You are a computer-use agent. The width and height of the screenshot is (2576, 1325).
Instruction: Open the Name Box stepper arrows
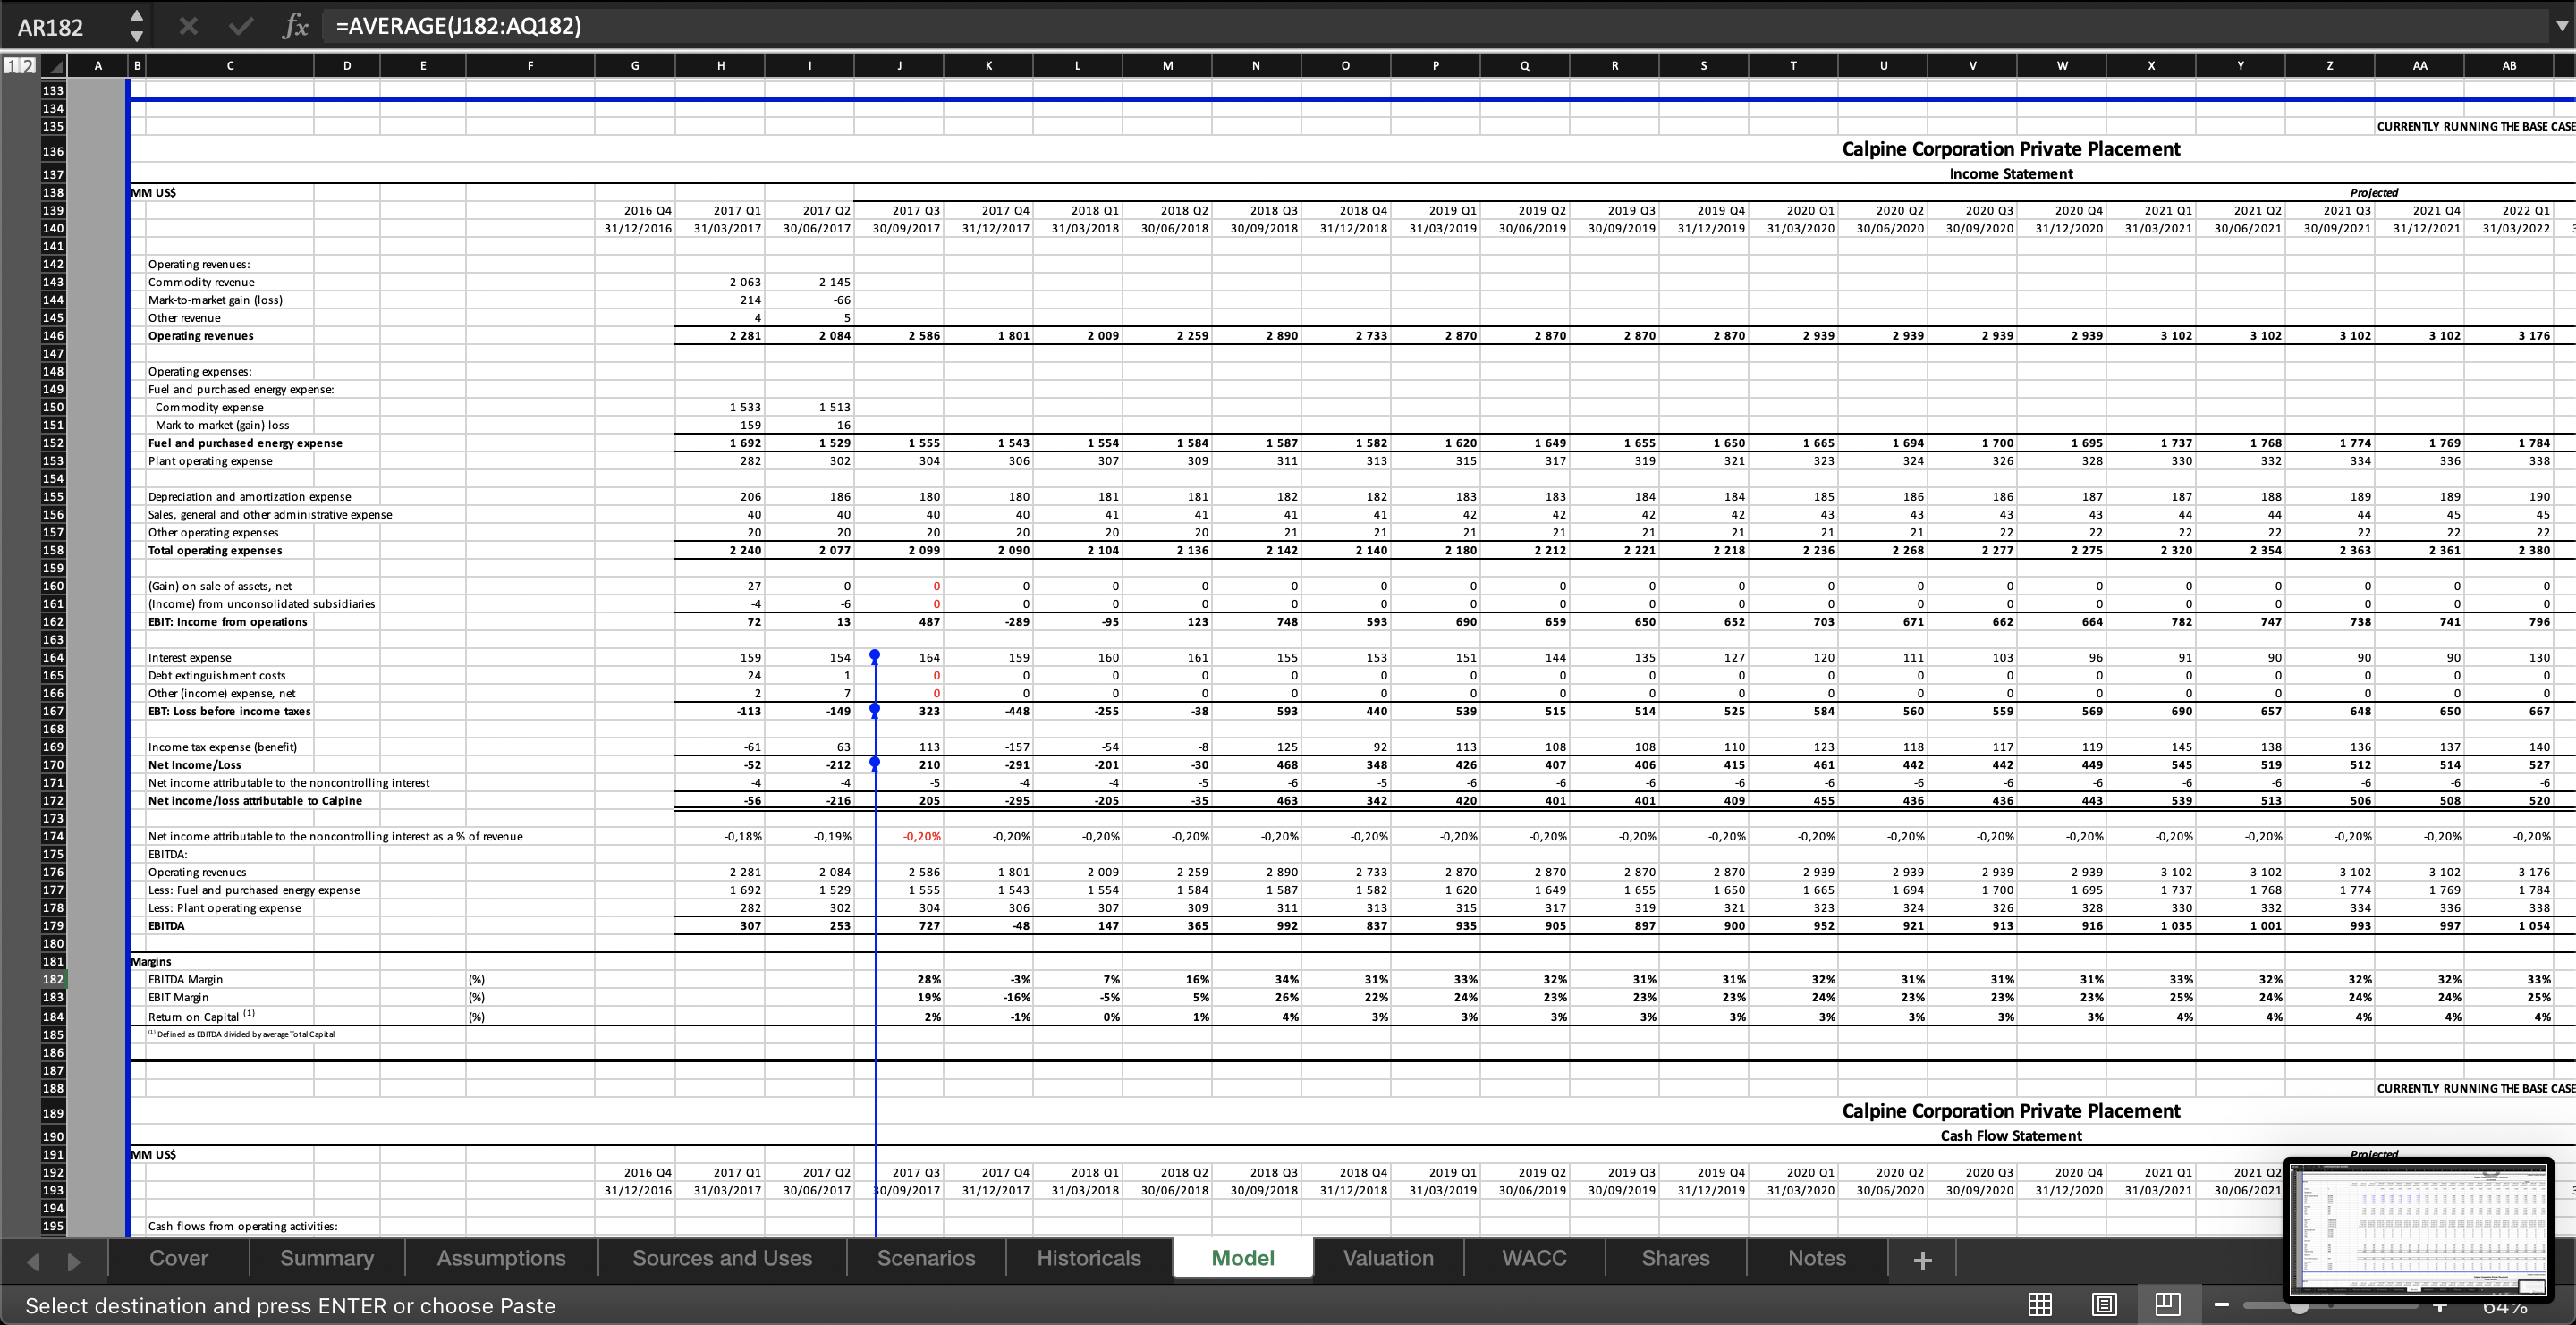pos(137,26)
